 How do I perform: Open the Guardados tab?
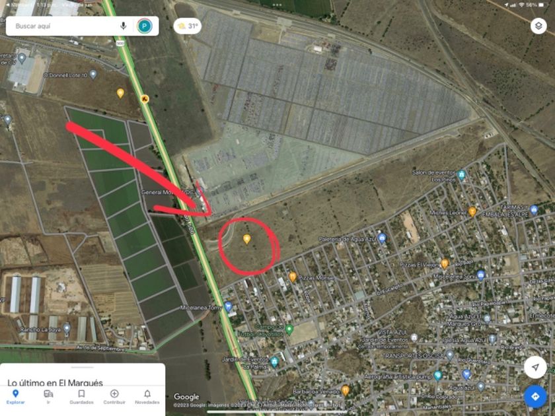tap(81, 397)
